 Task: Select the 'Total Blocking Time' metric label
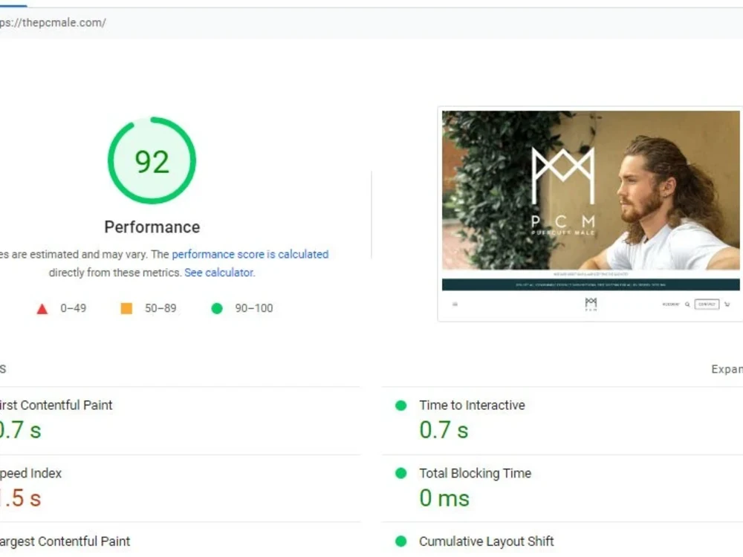tap(476, 473)
